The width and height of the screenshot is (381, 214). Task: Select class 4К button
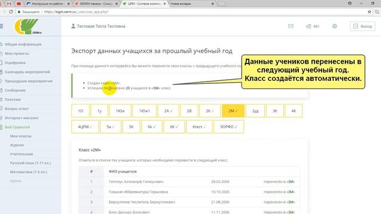(x=293, y=111)
